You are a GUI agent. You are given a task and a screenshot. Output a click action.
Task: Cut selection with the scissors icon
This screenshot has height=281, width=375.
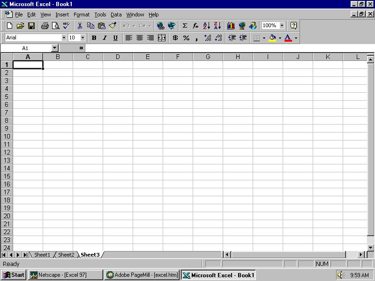point(80,26)
